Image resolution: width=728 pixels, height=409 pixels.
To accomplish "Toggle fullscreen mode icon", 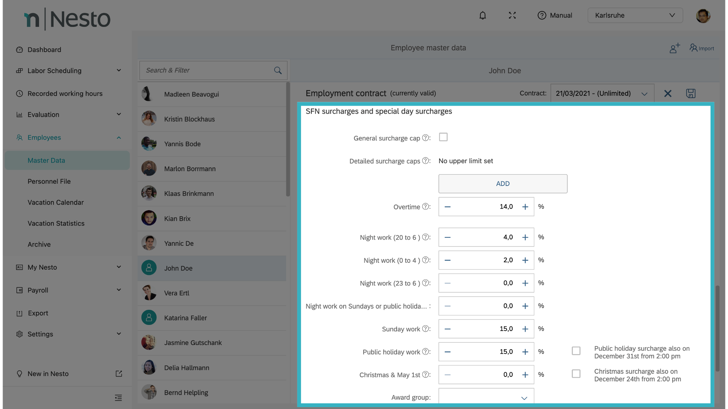I will point(512,16).
